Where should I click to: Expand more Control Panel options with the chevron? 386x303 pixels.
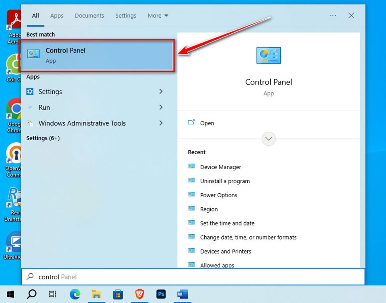[x=268, y=139]
